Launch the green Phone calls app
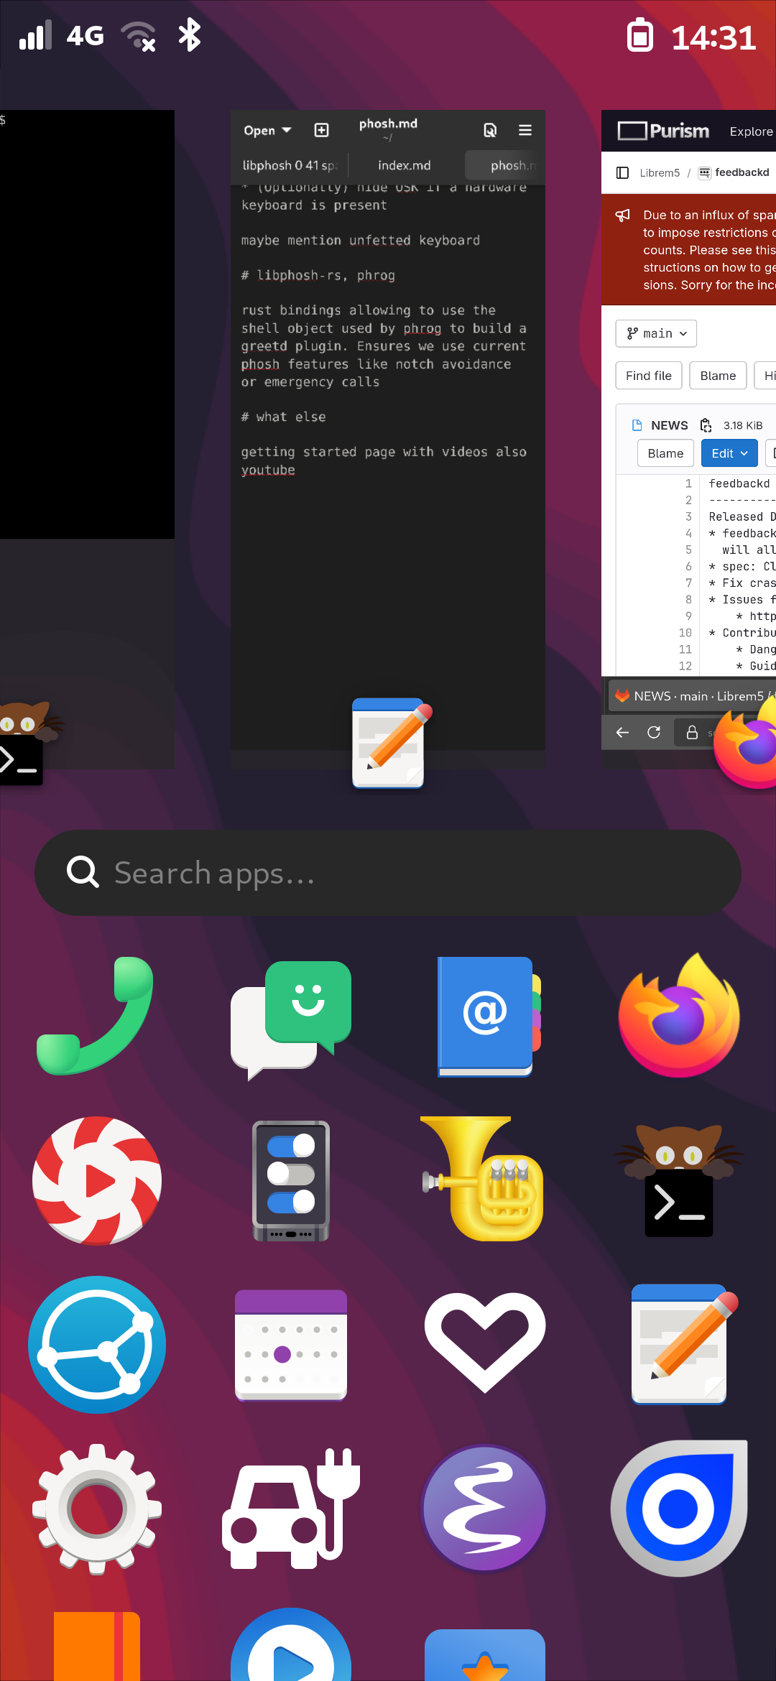Image resolution: width=776 pixels, height=1681 pixels. tap(96, 1016)
